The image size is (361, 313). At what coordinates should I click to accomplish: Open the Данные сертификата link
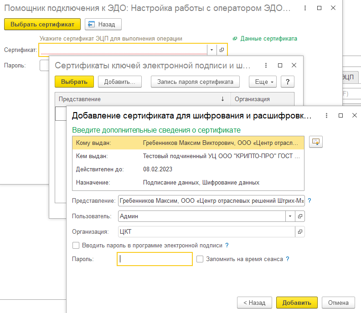pyautogui.click(x=268, y=39)
